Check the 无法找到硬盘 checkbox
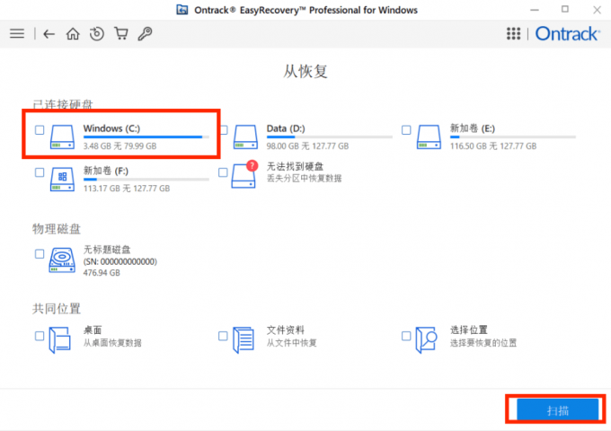The height and width of the screenshot is (431, 611). pyautogui.click(x=223, y=172)
